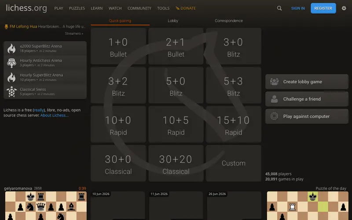This screenshot has height=220, width=352.
Task: Click the DONATE link
Action: click(x=185, y=8)
